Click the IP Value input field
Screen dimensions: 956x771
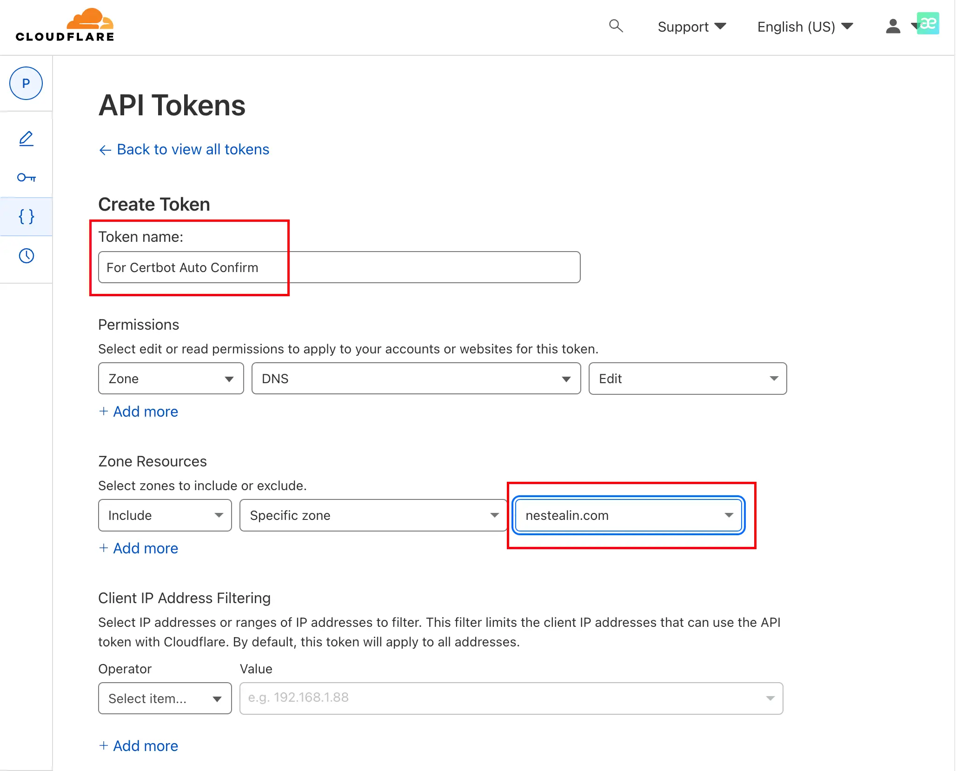(x=511, y=698)
